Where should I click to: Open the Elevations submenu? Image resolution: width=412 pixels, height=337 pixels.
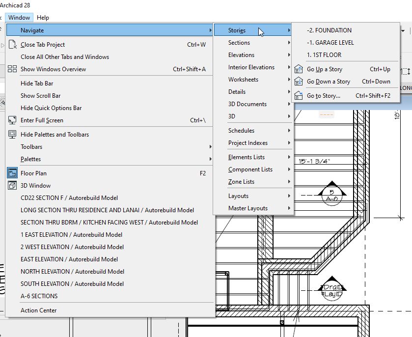tap(253, 55)
